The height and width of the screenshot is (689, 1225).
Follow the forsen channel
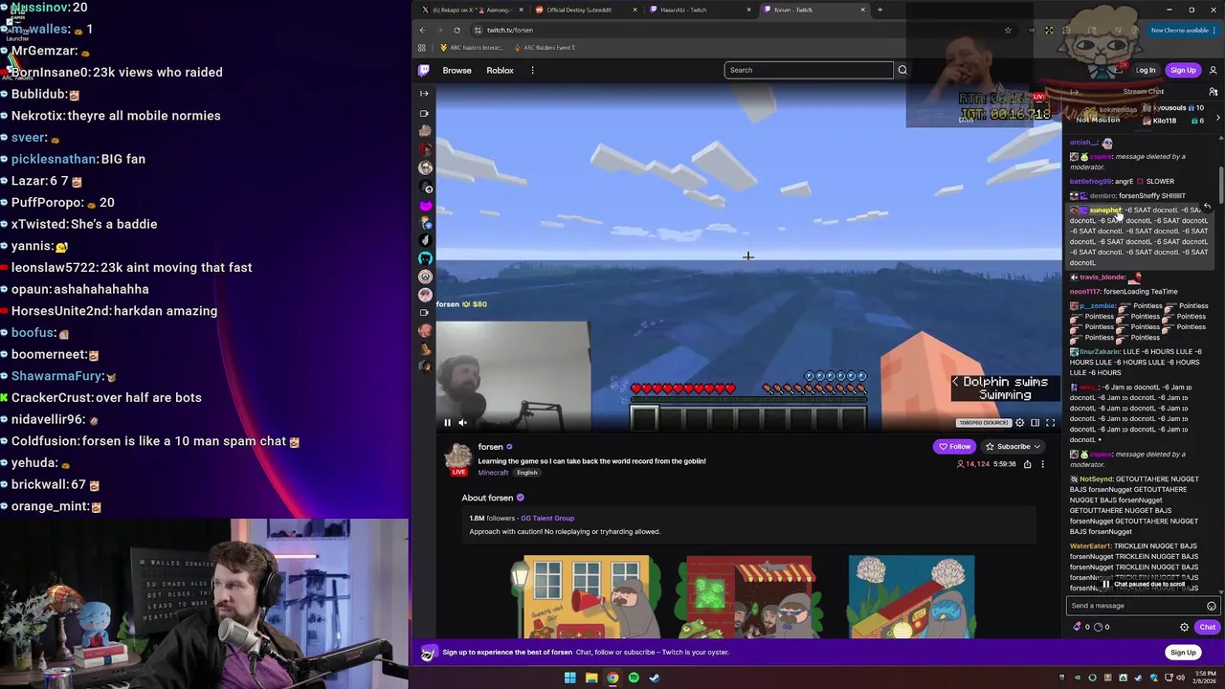(954, 446)
